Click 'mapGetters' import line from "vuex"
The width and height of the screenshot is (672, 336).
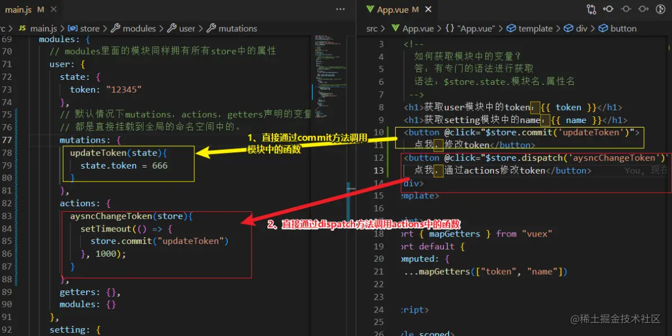pos(476,234)
